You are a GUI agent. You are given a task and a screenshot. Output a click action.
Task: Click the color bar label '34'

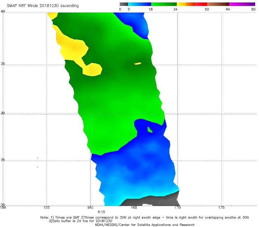point(175,9)
